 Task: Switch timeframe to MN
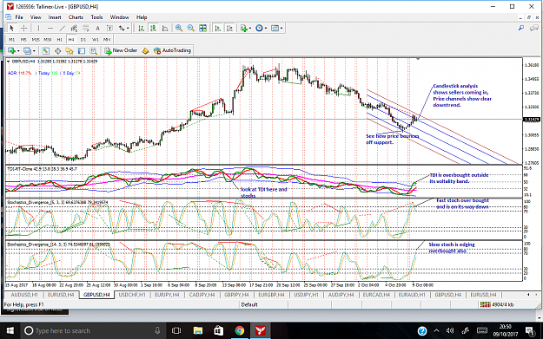pyautogui.click(x=107, y=39)
